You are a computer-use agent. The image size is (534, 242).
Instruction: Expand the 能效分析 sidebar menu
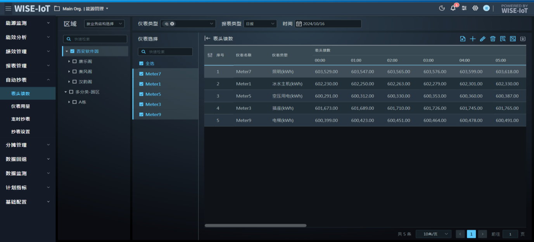27,37
